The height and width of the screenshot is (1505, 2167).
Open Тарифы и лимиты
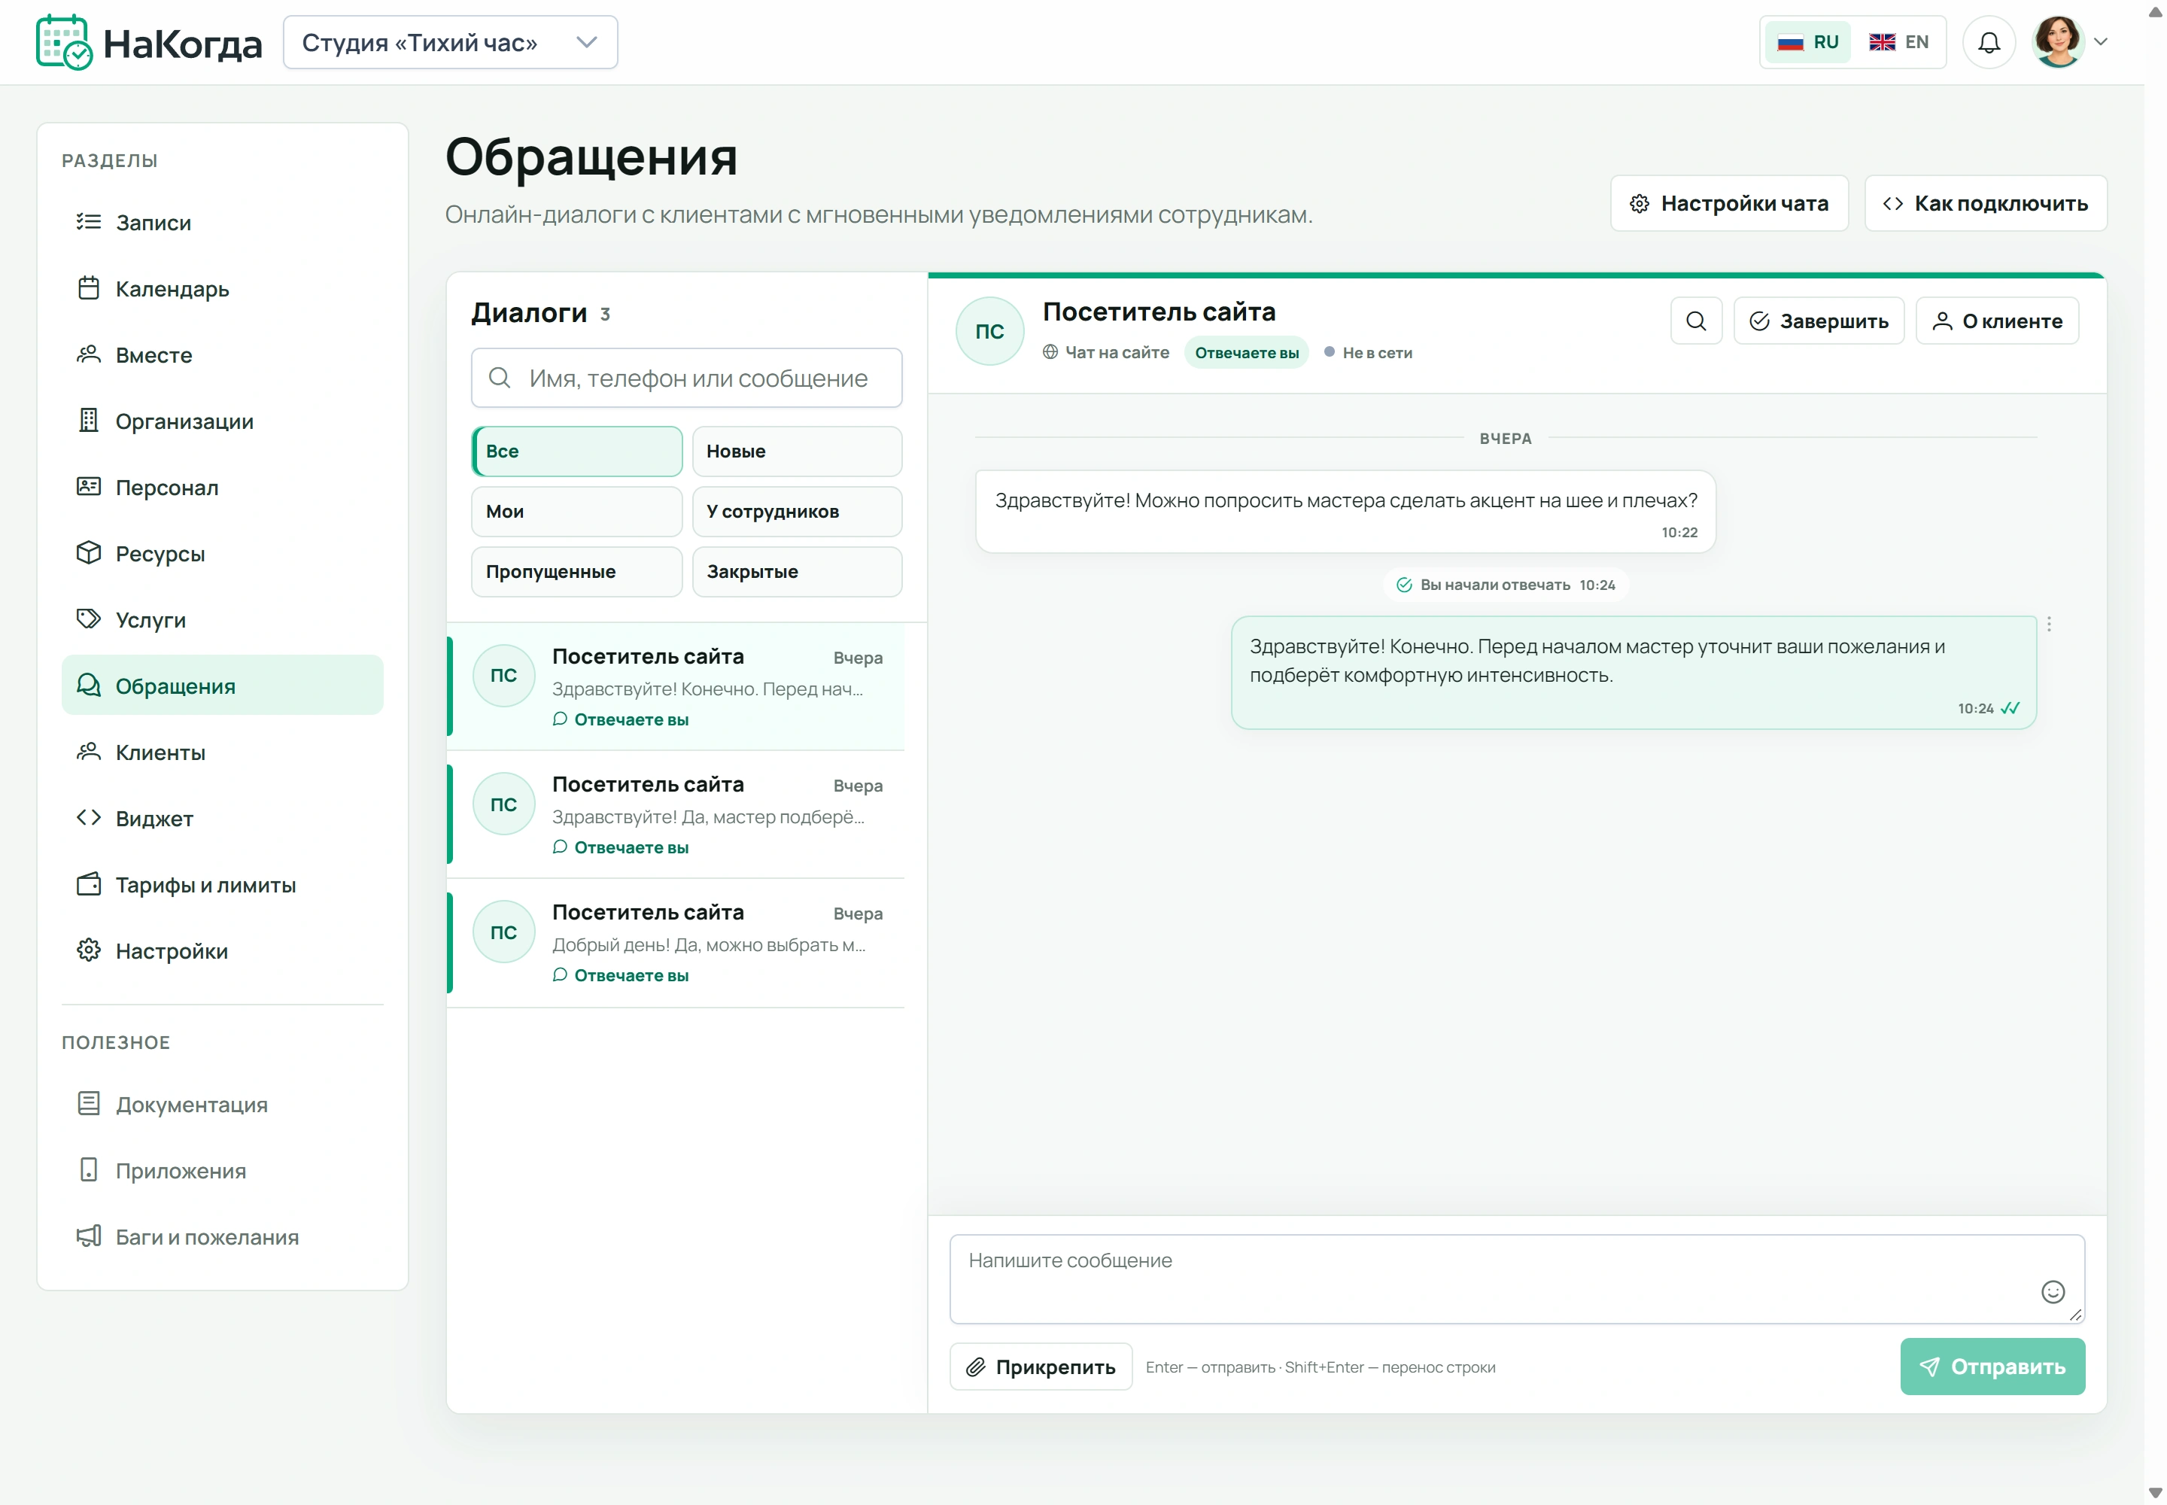tap(223, 884)
